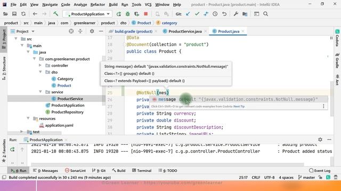Git push icon in toolbar
The image size is (341, 191).
point(206,14)
